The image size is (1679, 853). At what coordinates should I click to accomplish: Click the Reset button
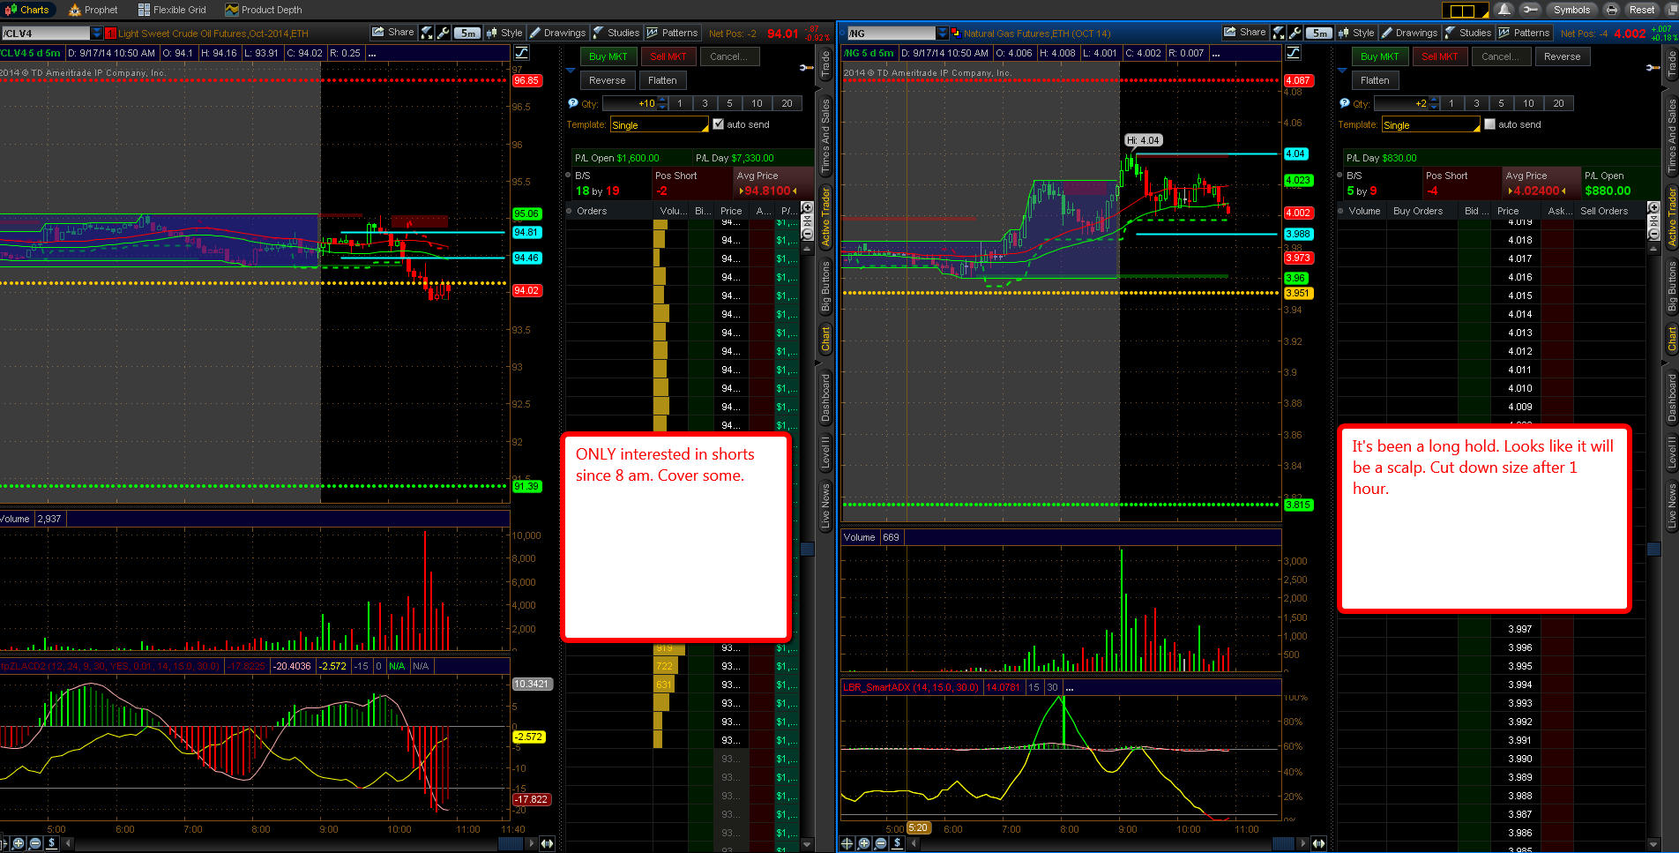point(1641,10)
